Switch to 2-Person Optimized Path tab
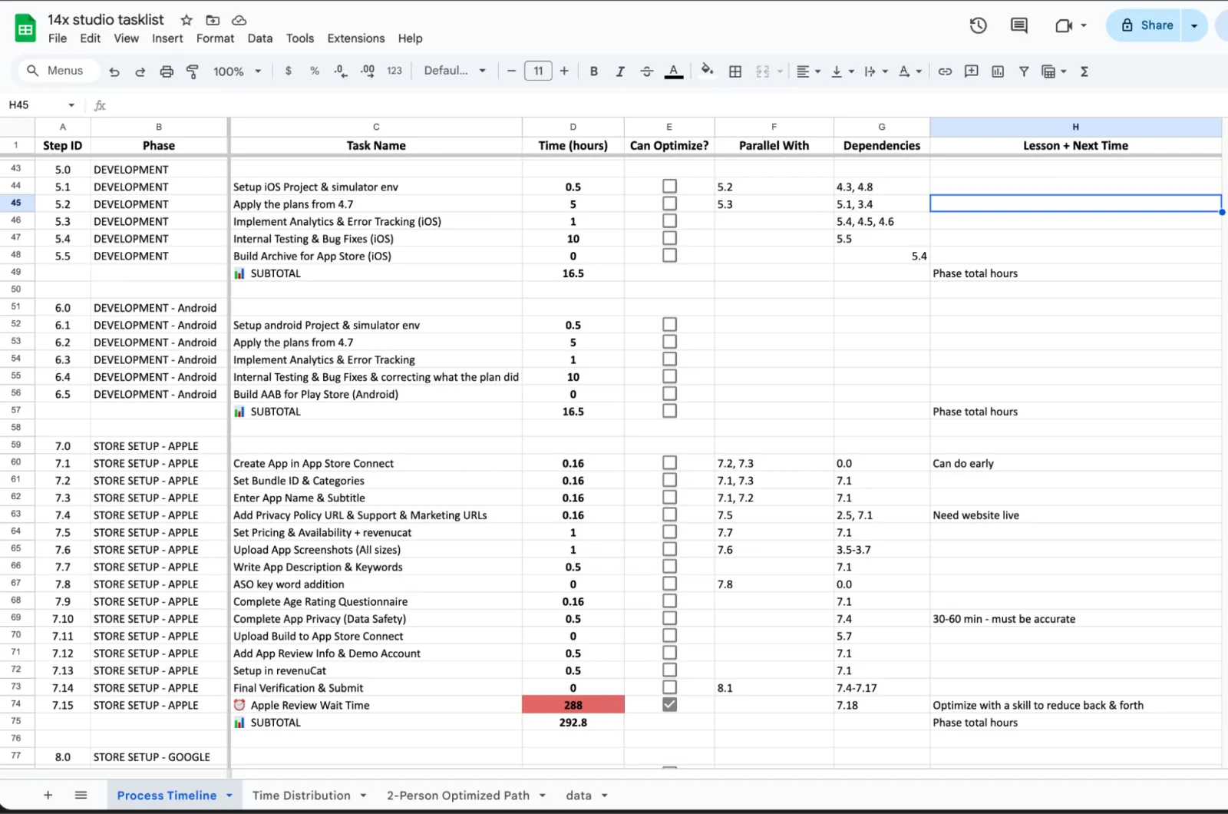Screen dimensions: 1228x814 (x=458, y=796)
